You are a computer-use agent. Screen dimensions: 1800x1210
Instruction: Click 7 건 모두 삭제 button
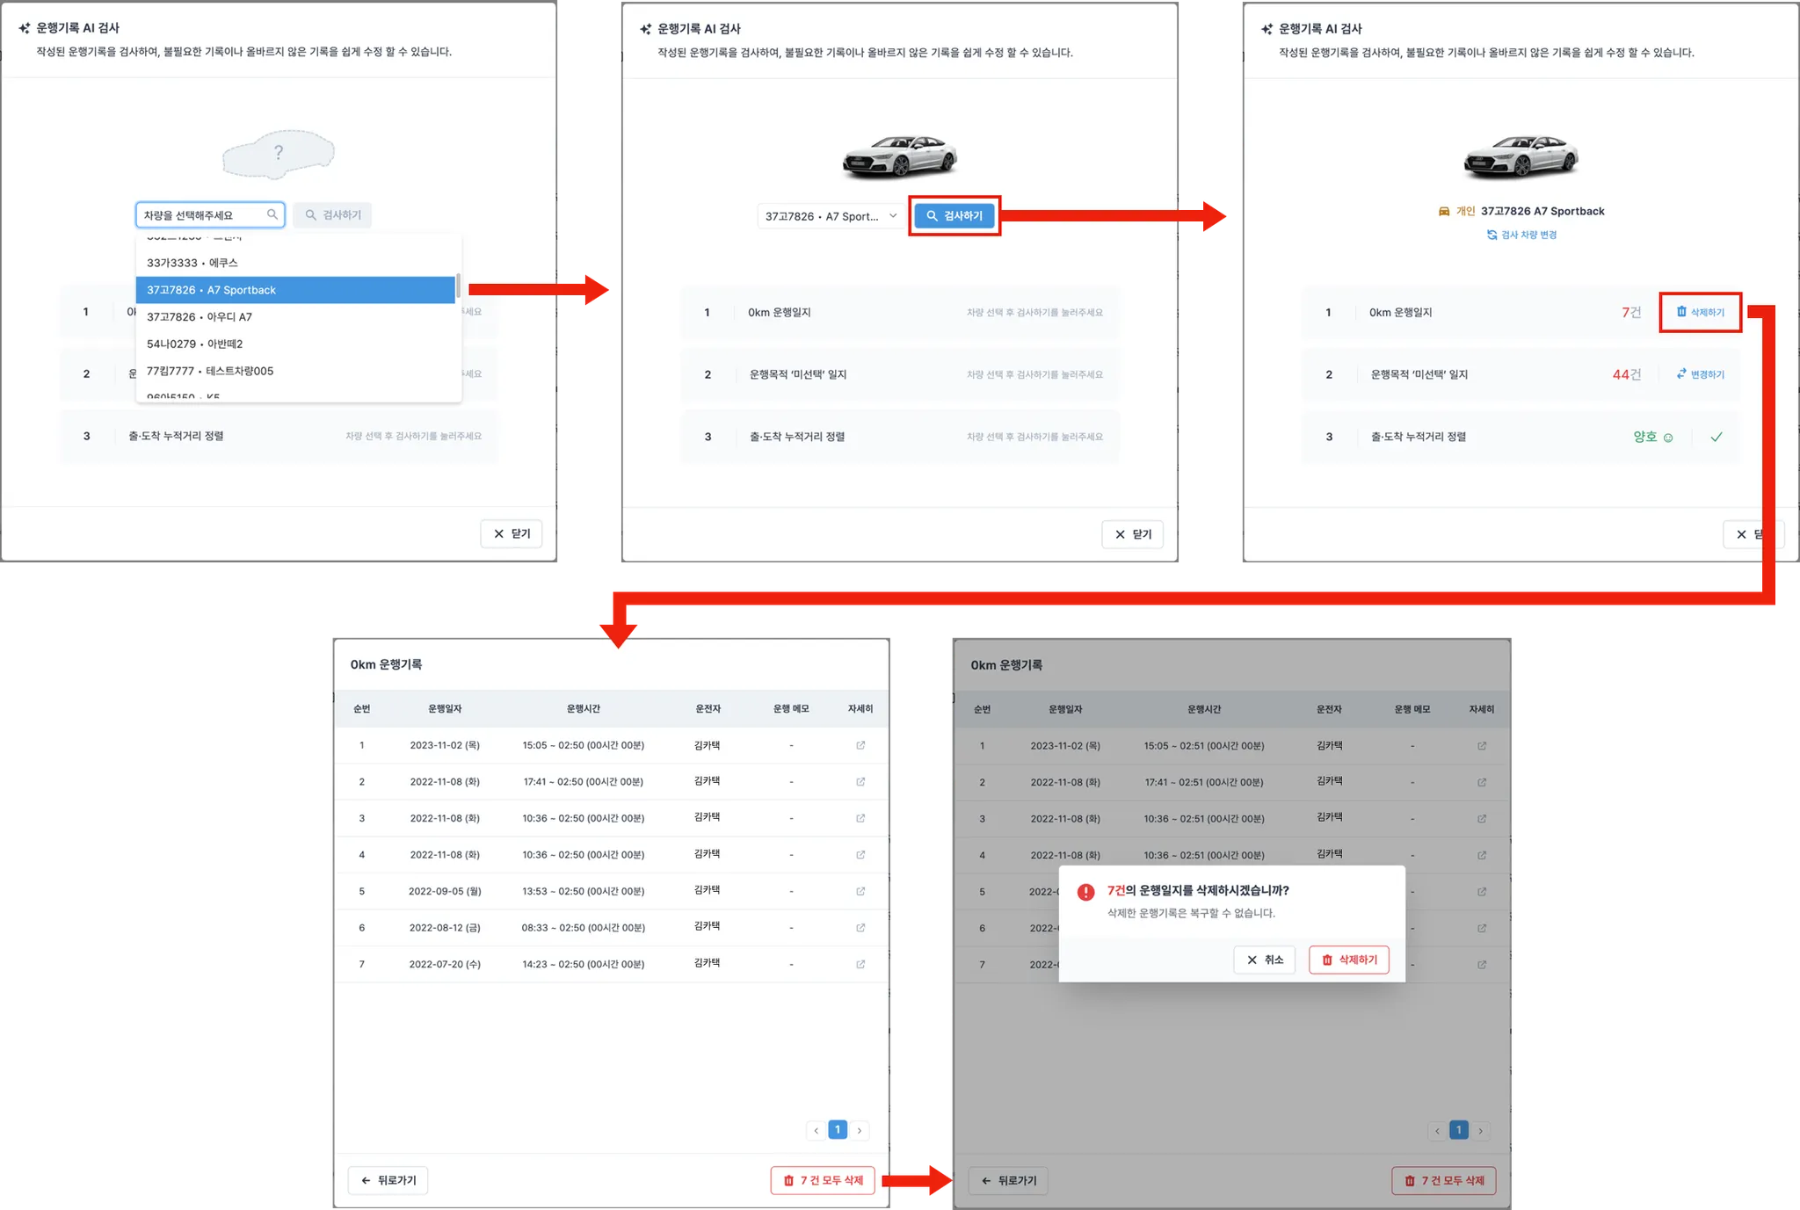click(824, 1180)
